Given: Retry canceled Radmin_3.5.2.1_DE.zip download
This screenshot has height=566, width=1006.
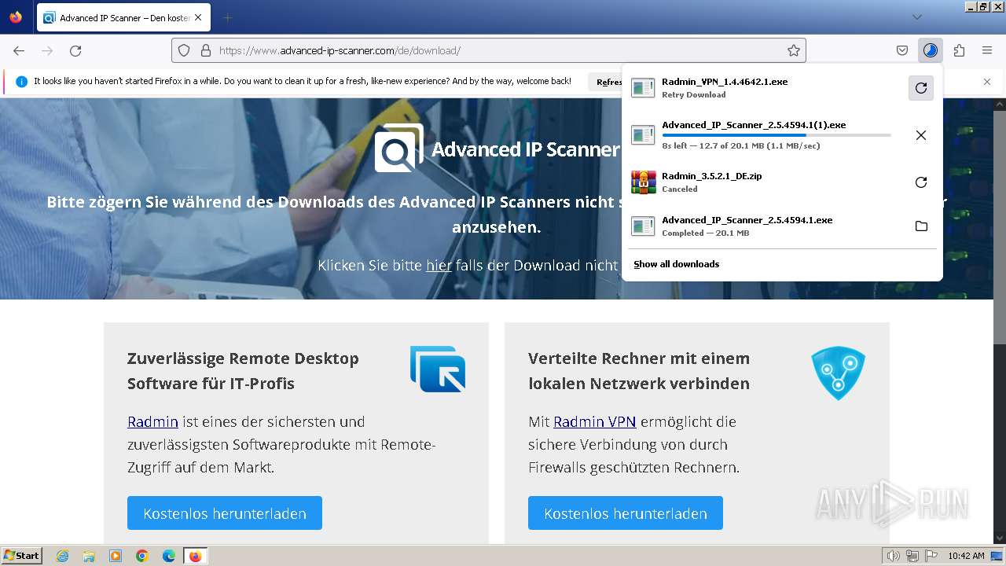Looking at the screenshot, I should pyautogui.click(x=921, y=182).
